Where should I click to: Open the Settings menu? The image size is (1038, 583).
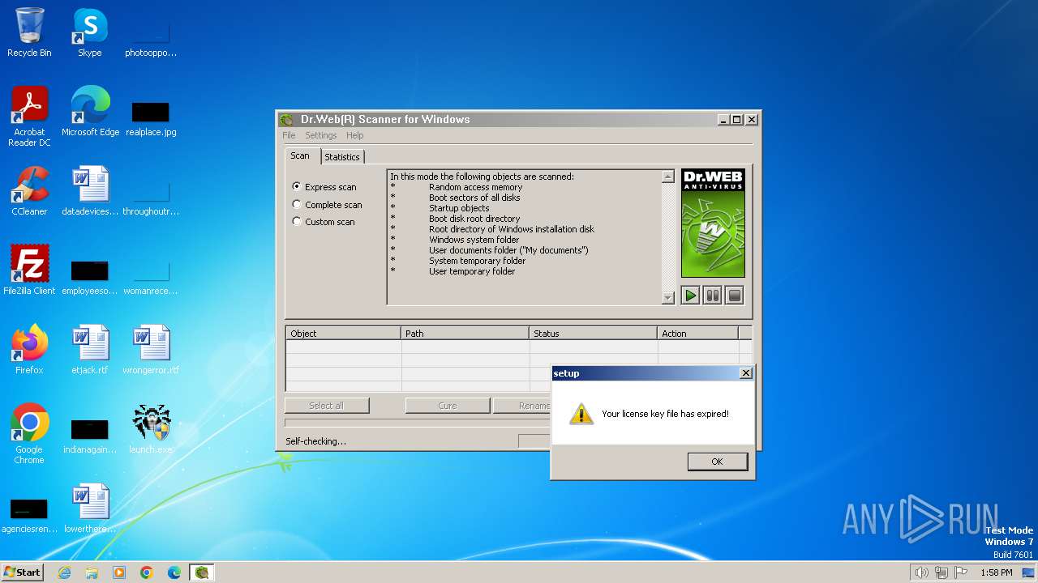point(320,135)
